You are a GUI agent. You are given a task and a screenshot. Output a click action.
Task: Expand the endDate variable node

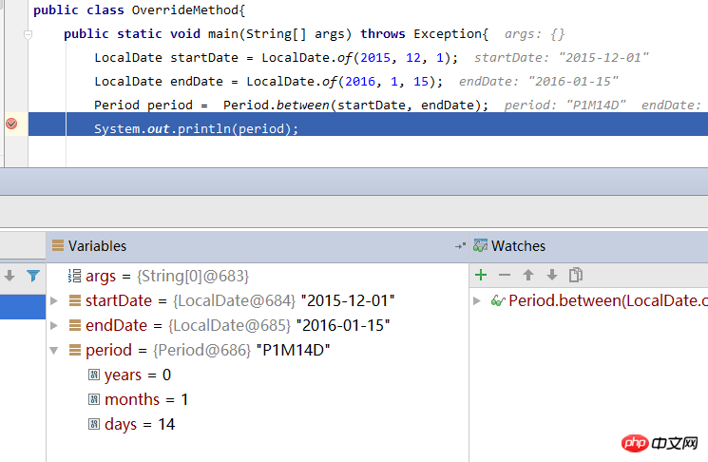point(54,326)
